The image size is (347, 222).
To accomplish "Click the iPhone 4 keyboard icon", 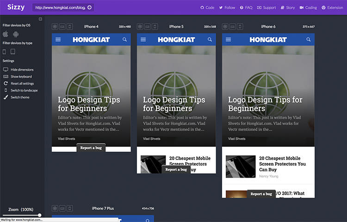I will click(62, 27).
